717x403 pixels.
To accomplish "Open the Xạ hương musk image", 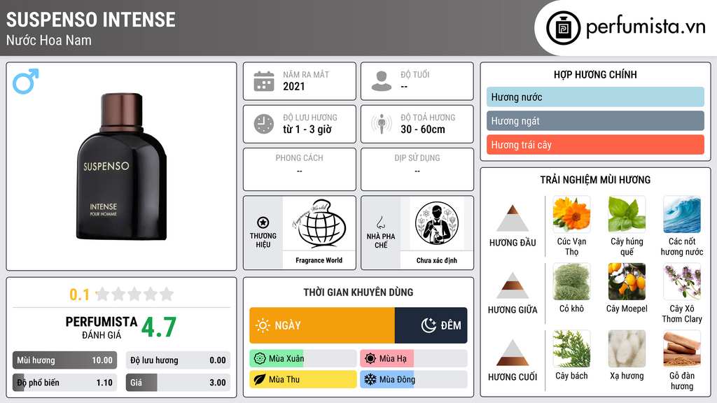I will tap(627, 348).
